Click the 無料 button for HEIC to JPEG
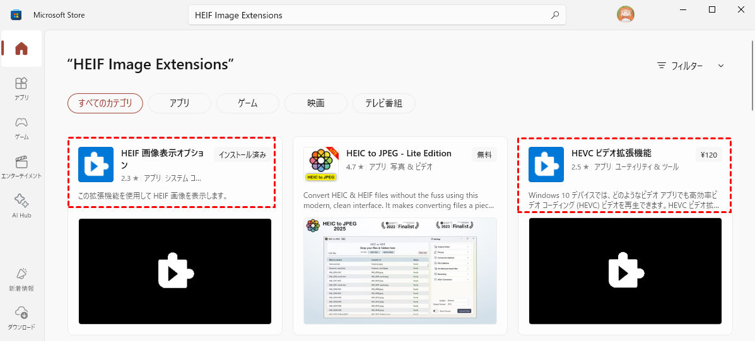This screenshot has width=755, height=341. (484, 155)
